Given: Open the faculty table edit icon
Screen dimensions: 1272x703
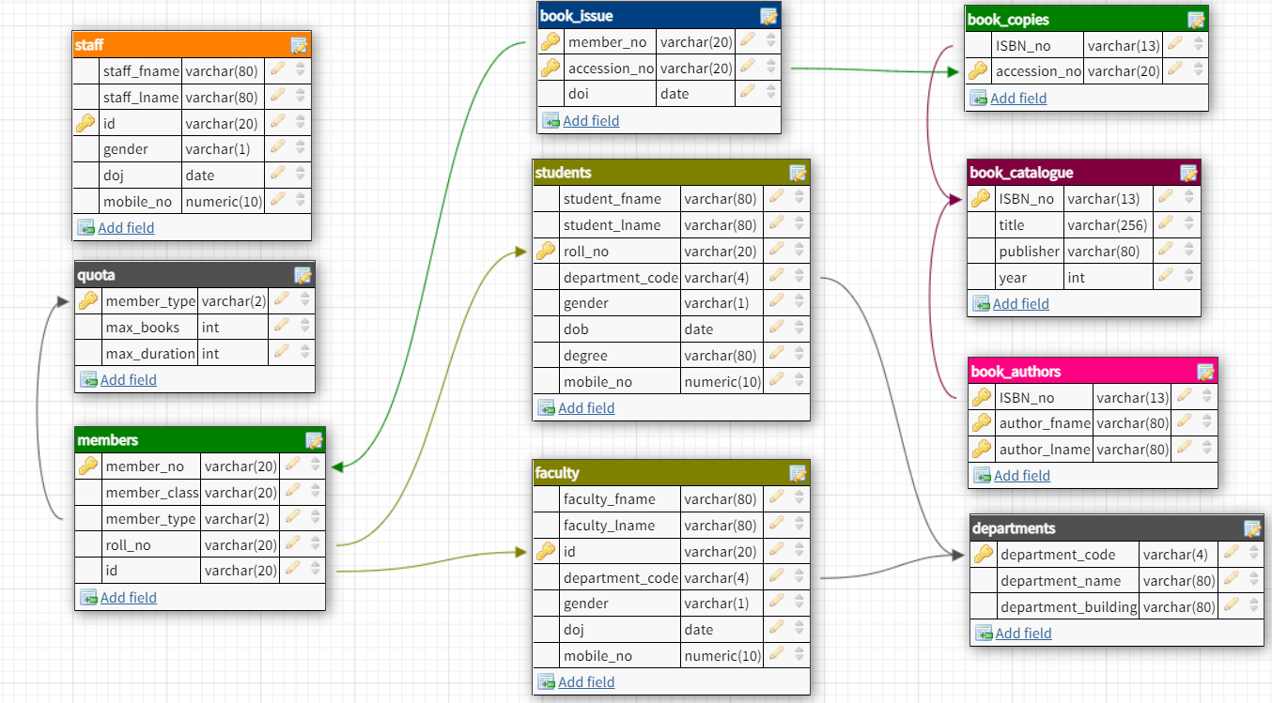Looking at the screenshot, I should (x=798, y=473).
